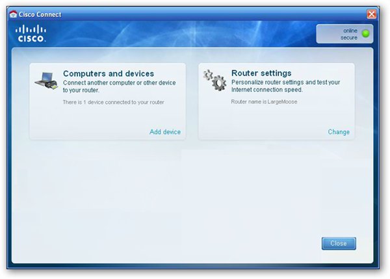Click the blue Close button

coord(339,243)
